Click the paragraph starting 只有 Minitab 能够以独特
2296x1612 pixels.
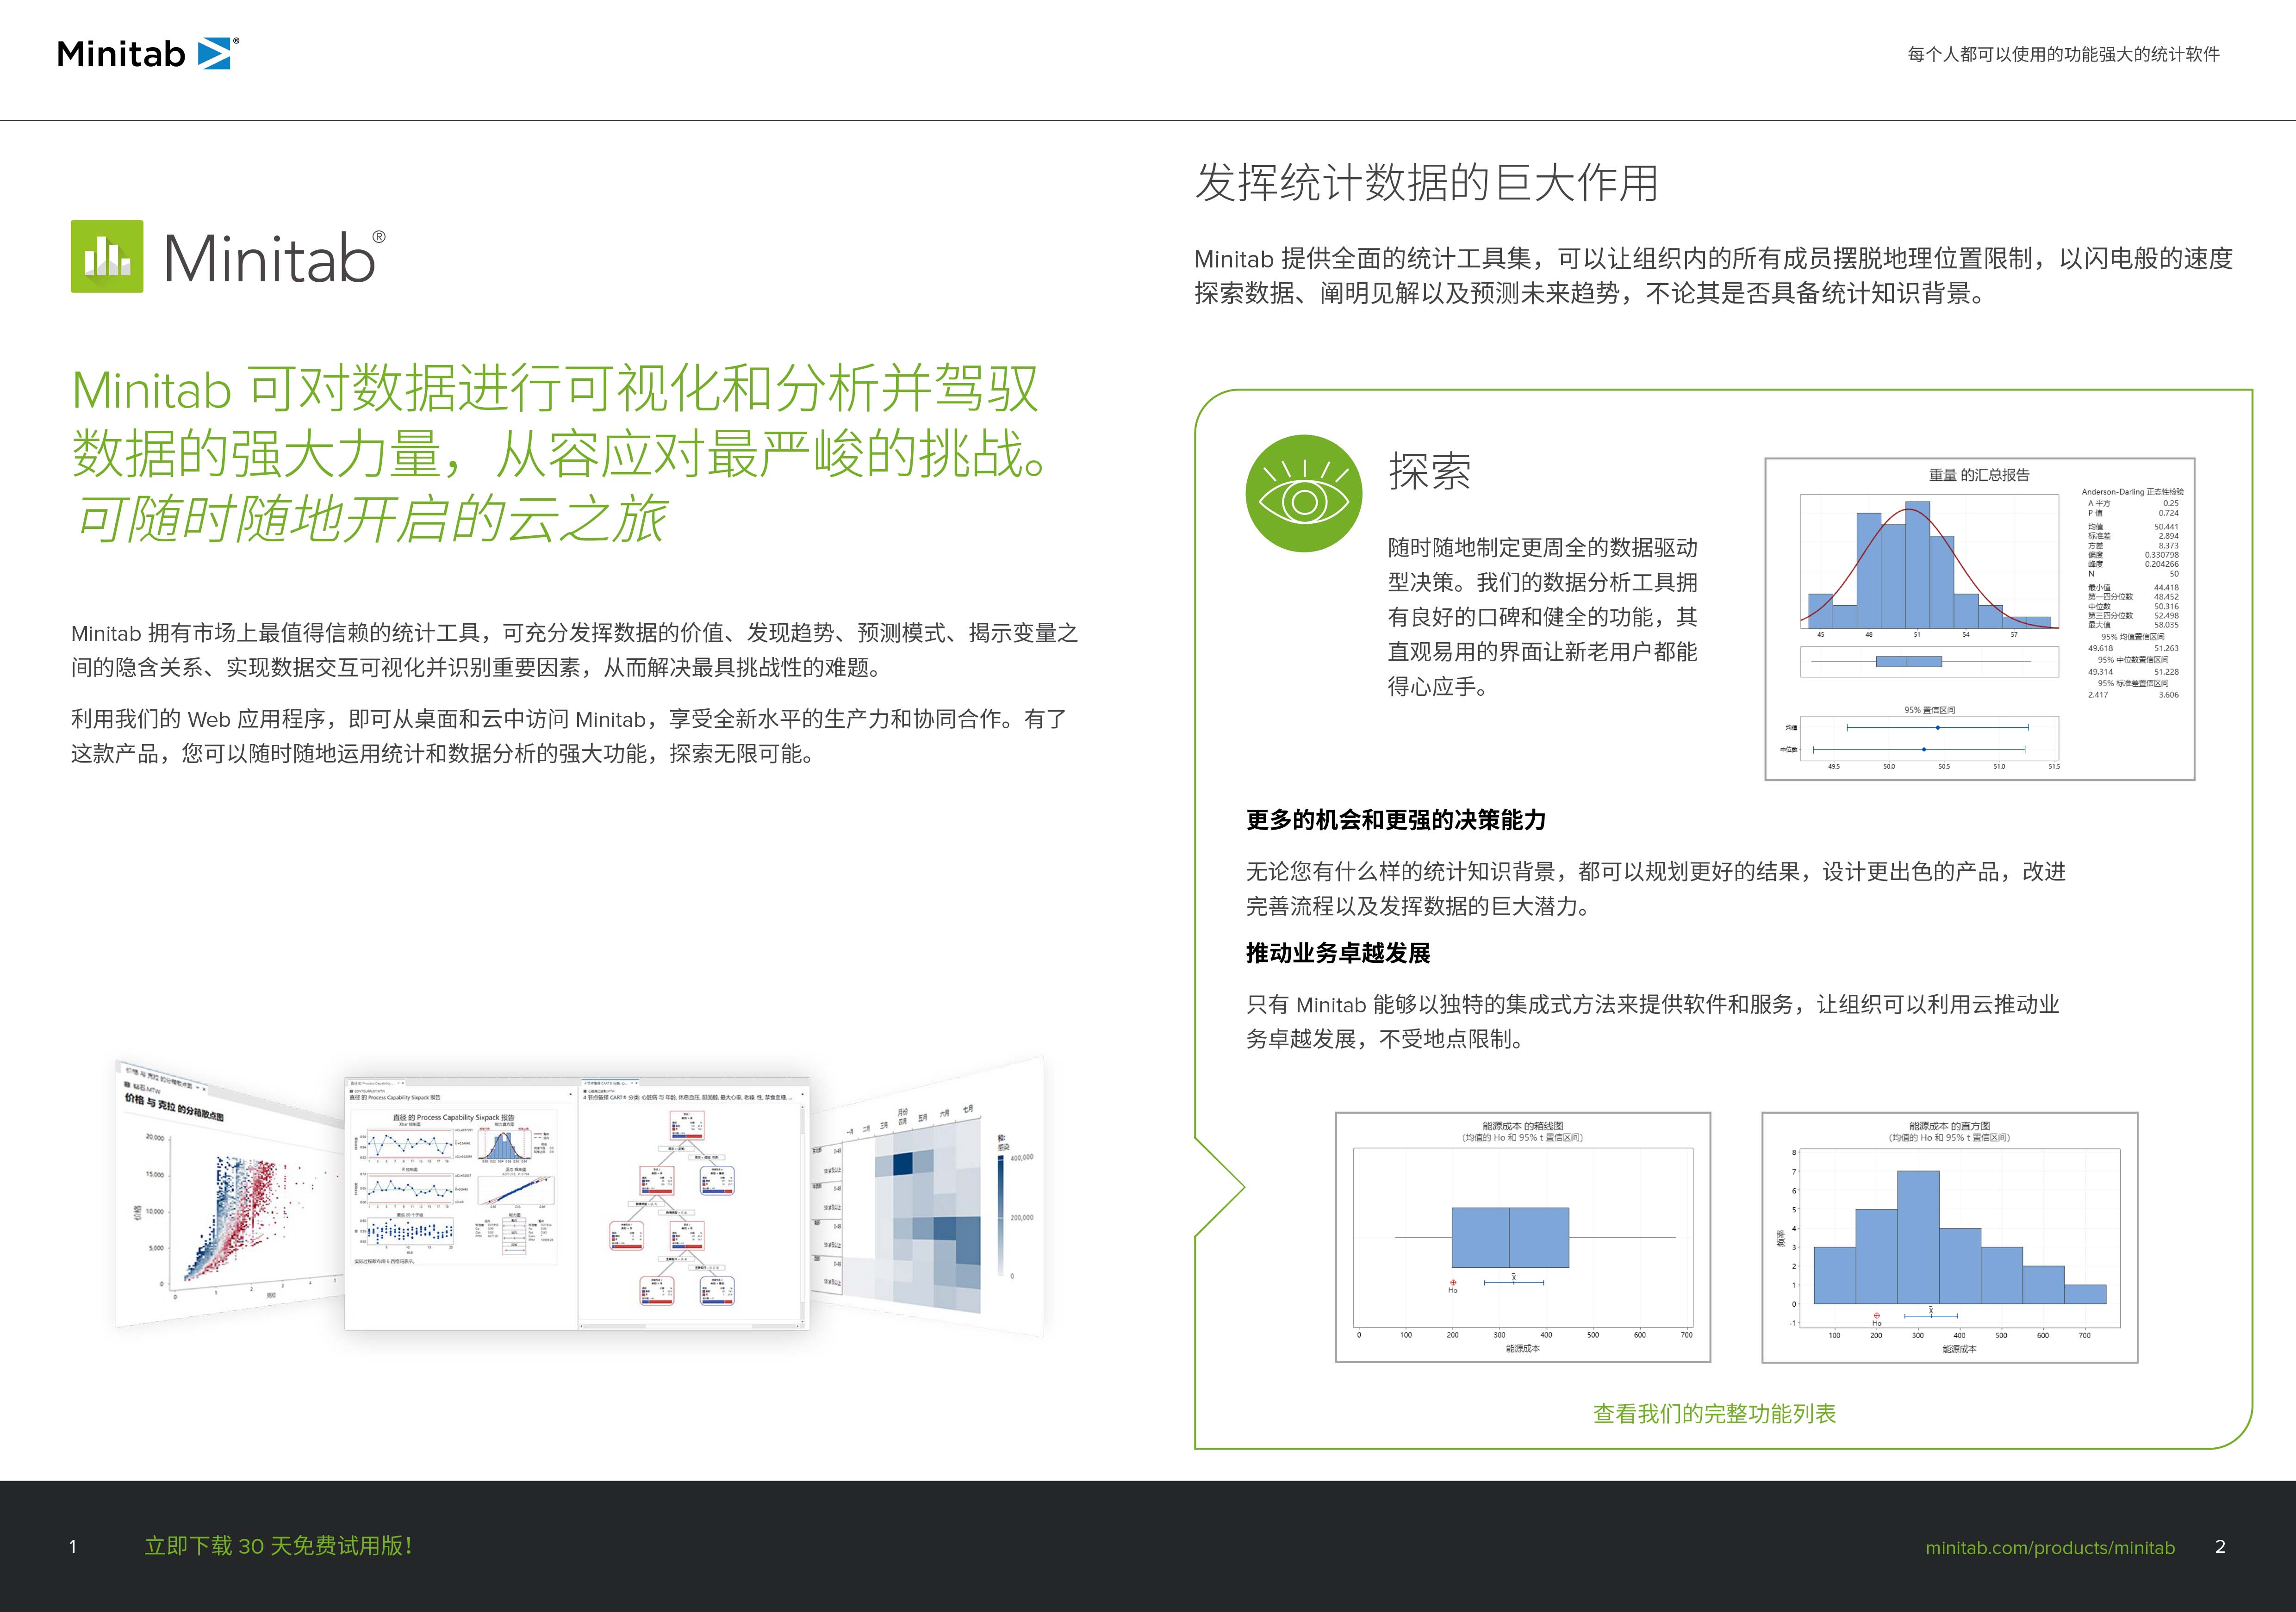[1652, 1022]
